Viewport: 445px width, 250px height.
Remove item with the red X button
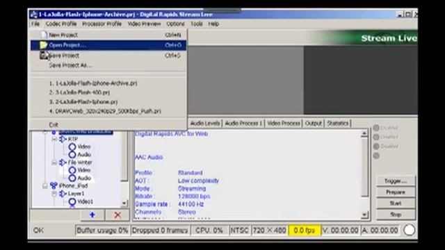(x=118, y=215)
